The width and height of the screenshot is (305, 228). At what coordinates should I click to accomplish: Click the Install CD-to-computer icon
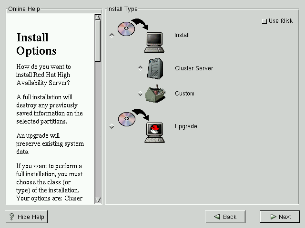[141, 36]
